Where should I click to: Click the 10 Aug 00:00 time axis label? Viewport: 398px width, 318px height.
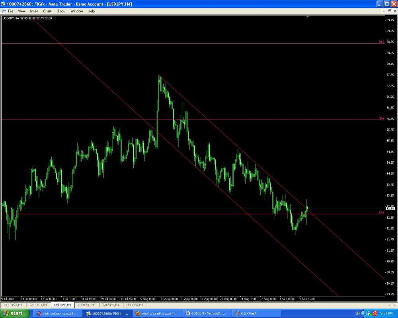tap(169, 299)
